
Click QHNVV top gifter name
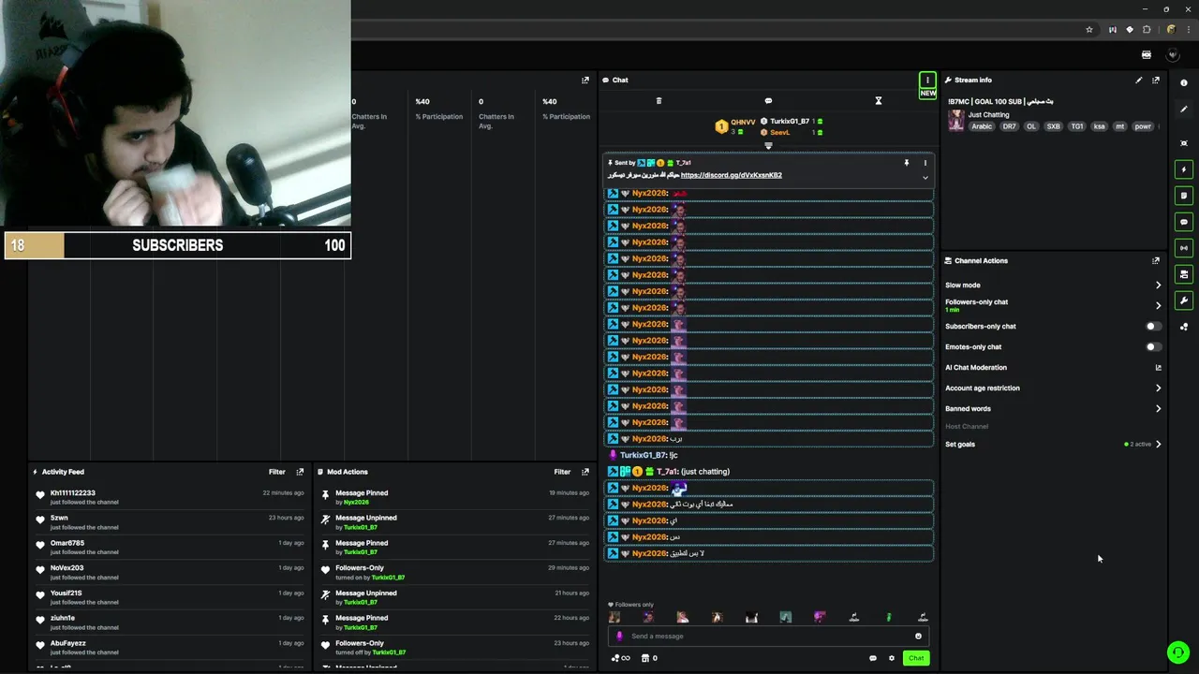coord(743,122)
